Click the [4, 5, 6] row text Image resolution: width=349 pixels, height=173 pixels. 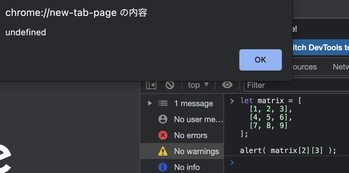[271, 117]
